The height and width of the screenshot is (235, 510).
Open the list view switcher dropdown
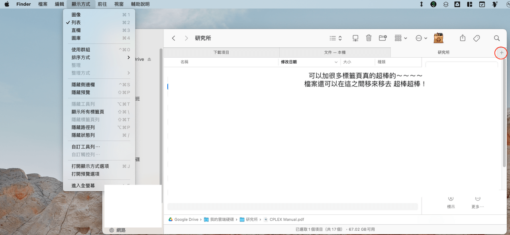[336, 38]
